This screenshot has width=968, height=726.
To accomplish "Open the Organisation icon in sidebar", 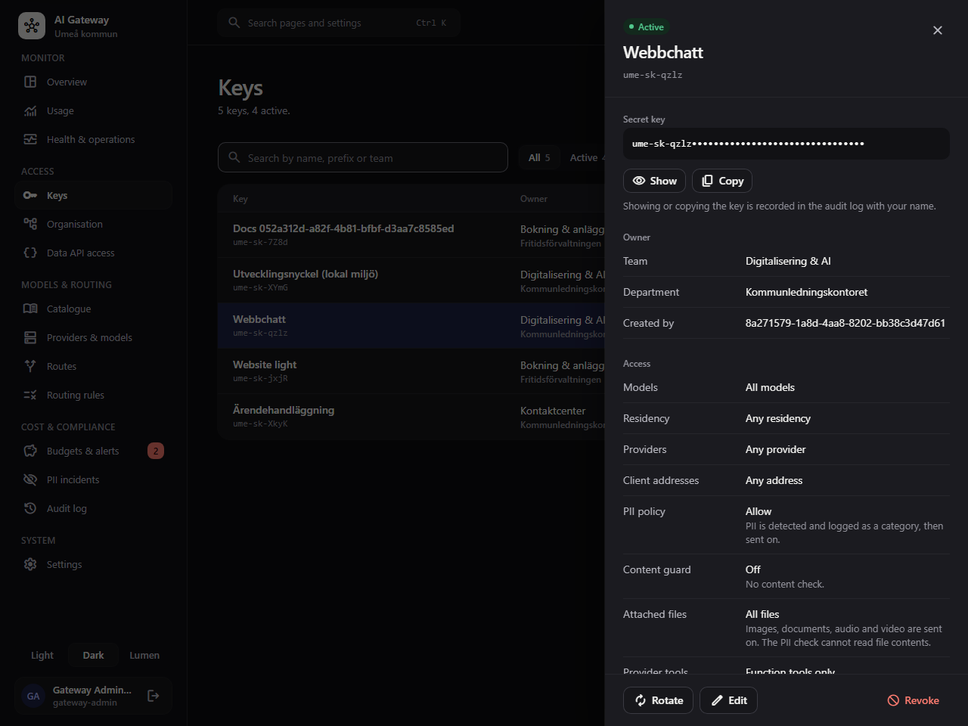I will click(30, 224).
